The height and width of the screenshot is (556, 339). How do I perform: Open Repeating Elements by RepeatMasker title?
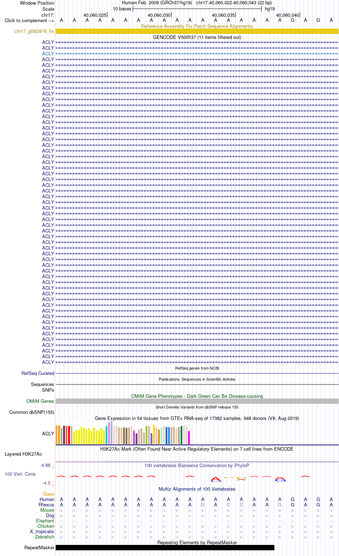click(197, 542)
